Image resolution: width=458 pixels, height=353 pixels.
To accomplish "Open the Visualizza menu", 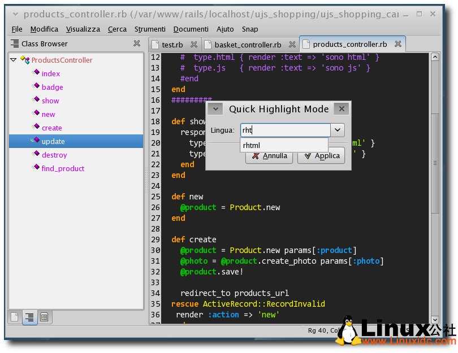I will (83, 29).
